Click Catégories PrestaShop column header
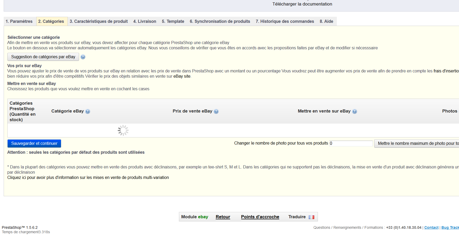459x239 pixels. [x=23, y=111]
